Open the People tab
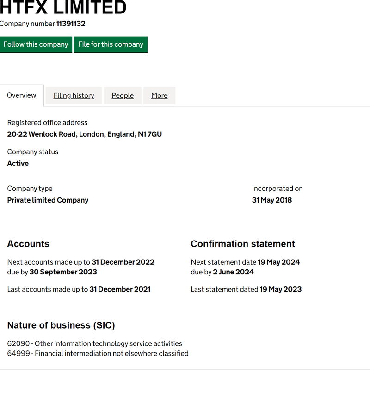370x400 pixels. (x=123, y=95)
